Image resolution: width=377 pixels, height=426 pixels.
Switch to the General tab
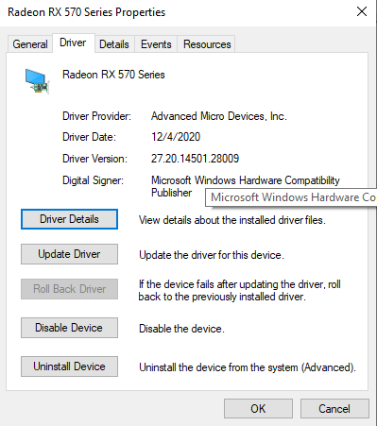(30, 44)
